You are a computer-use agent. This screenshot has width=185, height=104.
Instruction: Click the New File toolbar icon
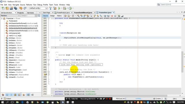click(3, 8)
